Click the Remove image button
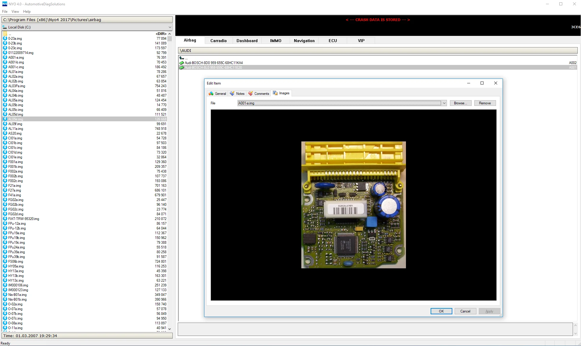Viewport: 581px width, 346px height. coord(485,103)
